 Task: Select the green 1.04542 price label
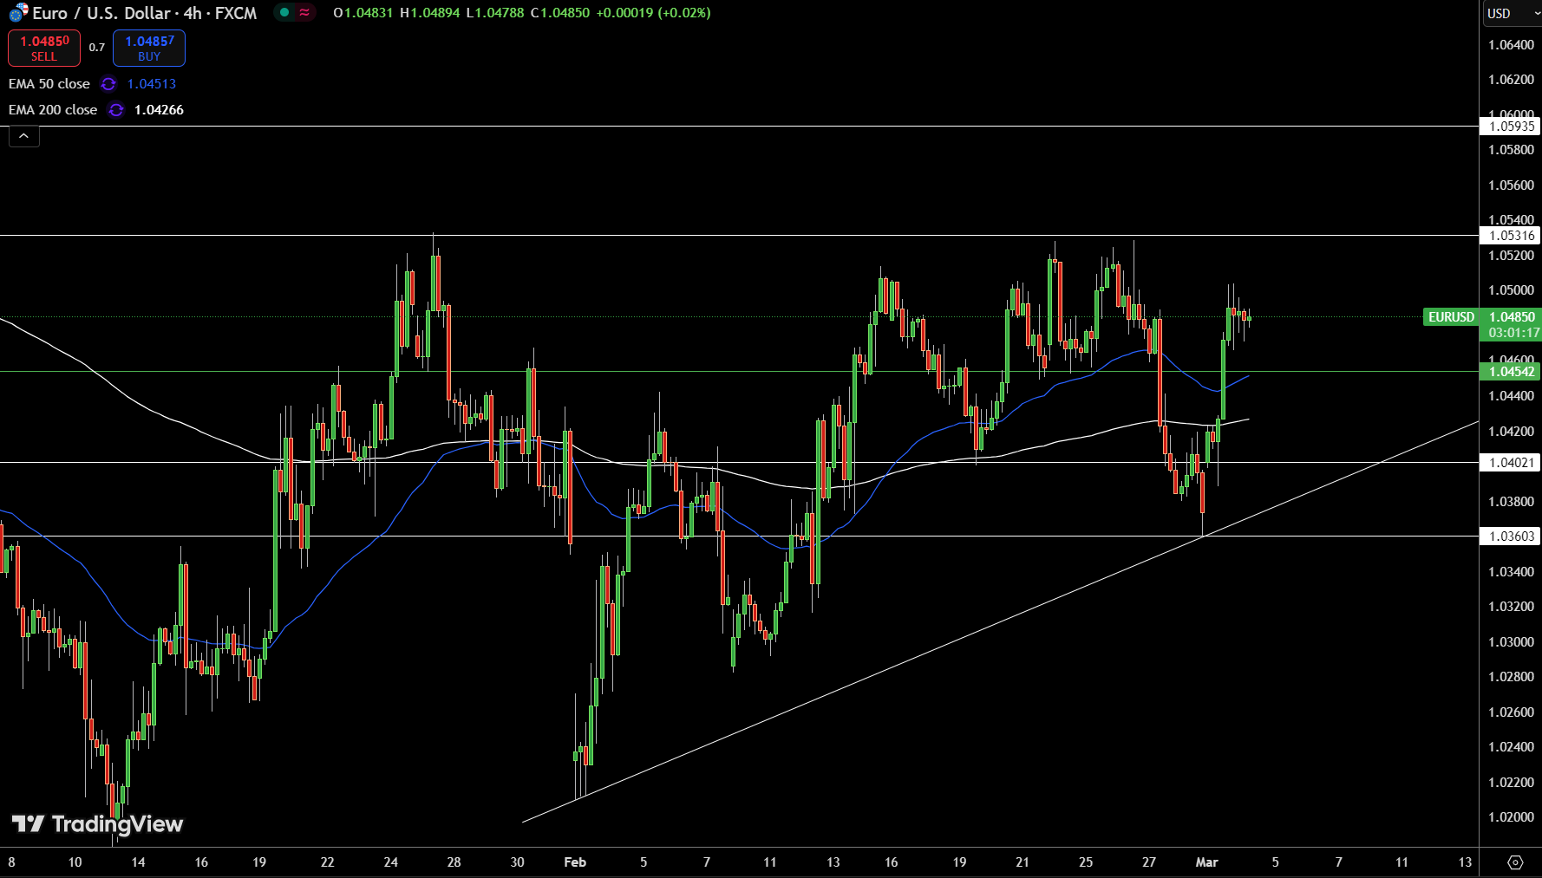click(1510, 372)
